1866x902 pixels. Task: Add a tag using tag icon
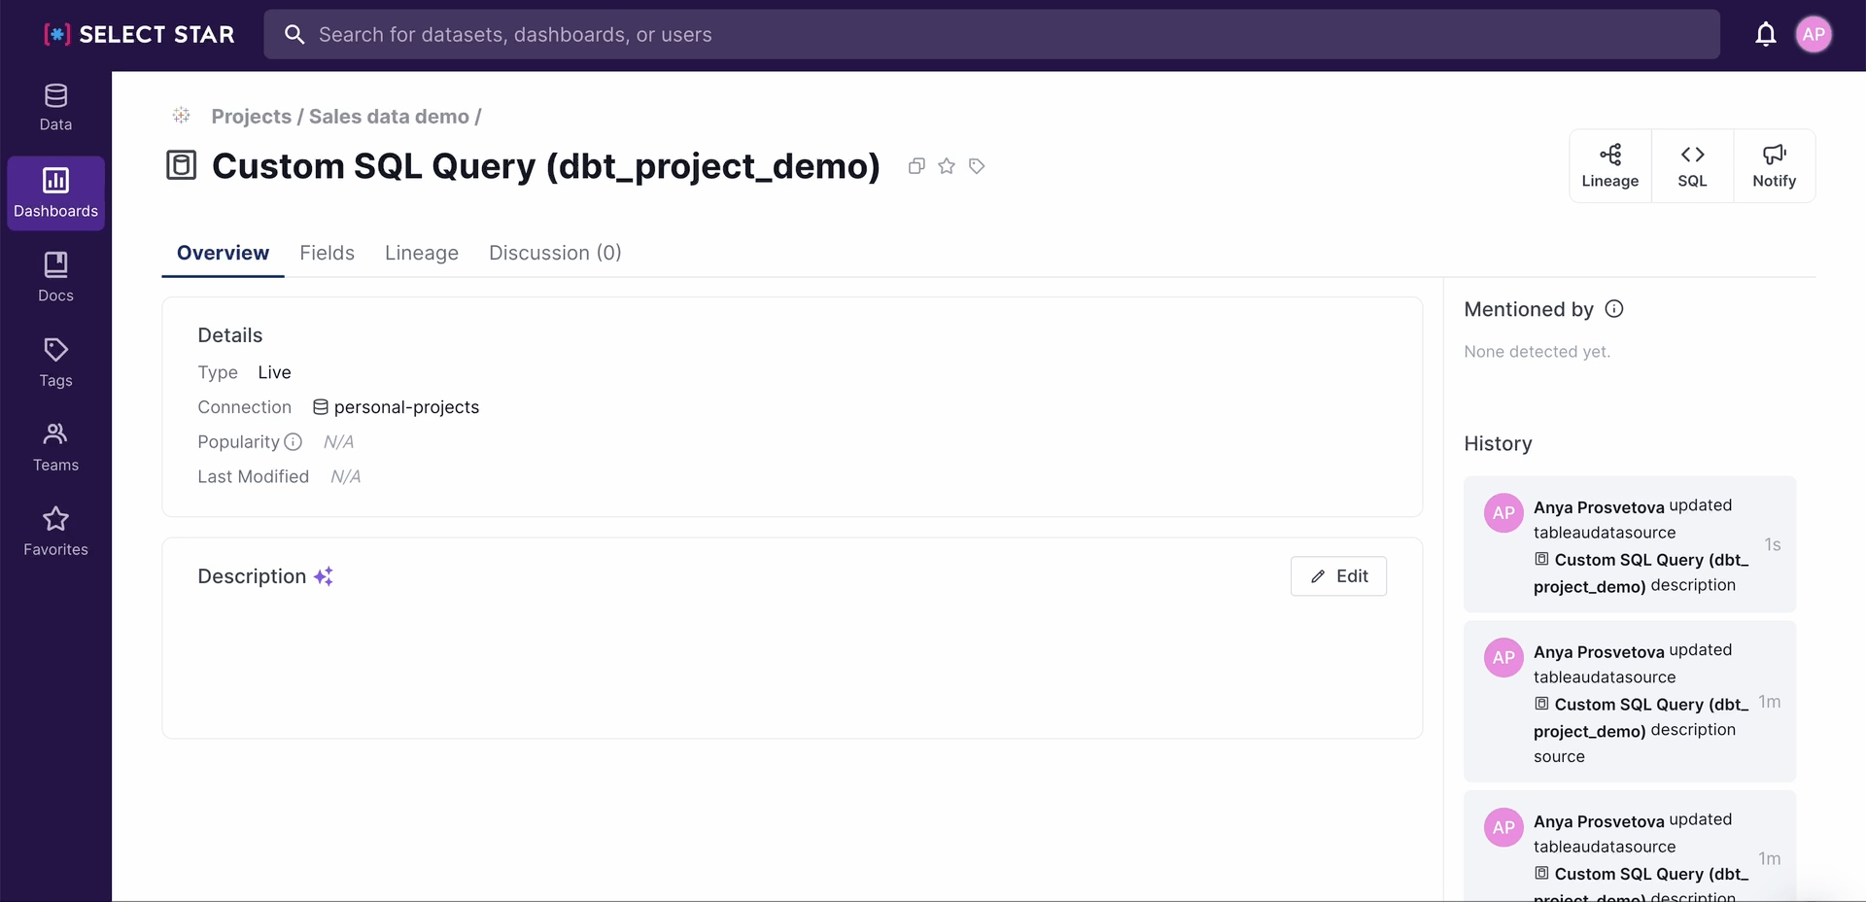pos(977,166)
